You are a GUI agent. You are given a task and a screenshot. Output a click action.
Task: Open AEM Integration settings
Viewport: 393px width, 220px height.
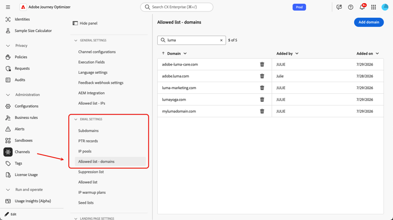(x=92, y=93)
